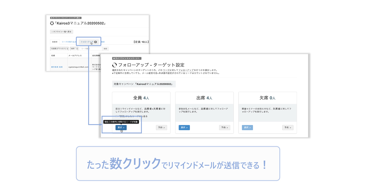This screenshot has width=367, height=193.
Task: Click the 欠席 0人 card heading
Action: (268, 98)
